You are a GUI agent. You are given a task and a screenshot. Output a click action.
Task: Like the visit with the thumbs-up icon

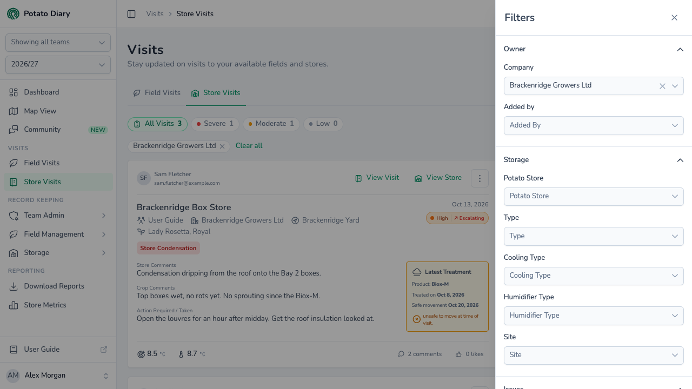458,354
